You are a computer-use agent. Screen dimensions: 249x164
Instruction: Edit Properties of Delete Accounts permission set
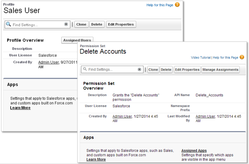click(x=187, y=70)
